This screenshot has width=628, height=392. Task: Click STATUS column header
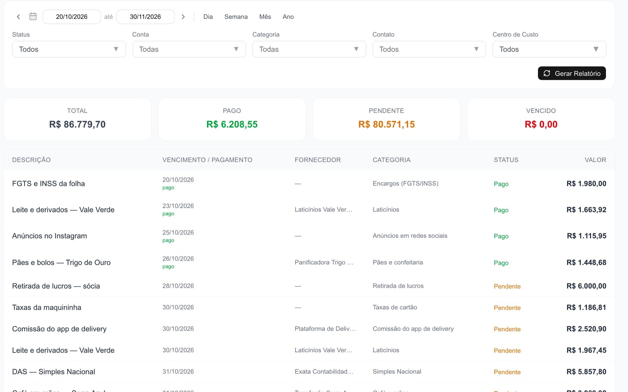[x=506, y=160]
